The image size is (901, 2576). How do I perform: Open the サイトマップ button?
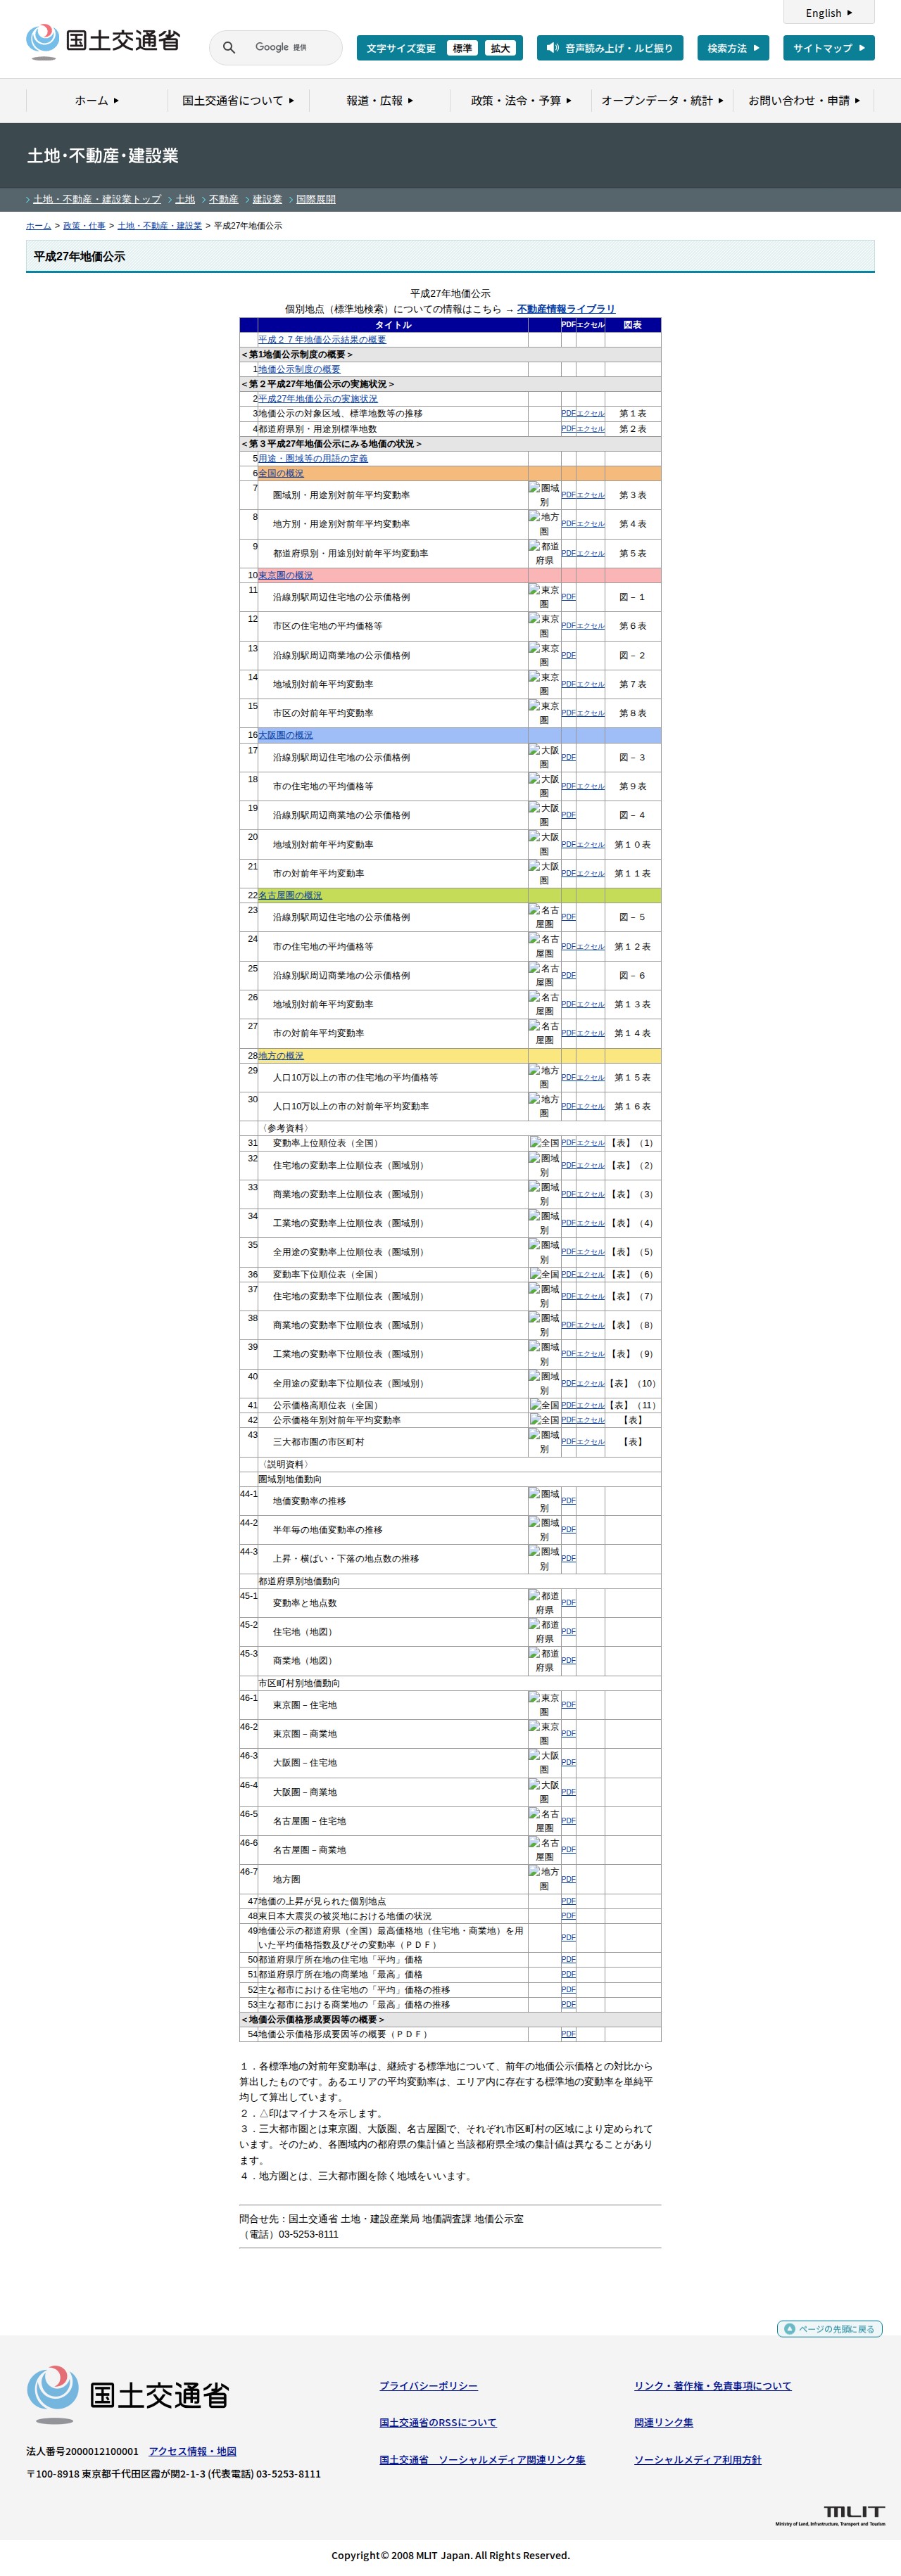tap(829, 48)
